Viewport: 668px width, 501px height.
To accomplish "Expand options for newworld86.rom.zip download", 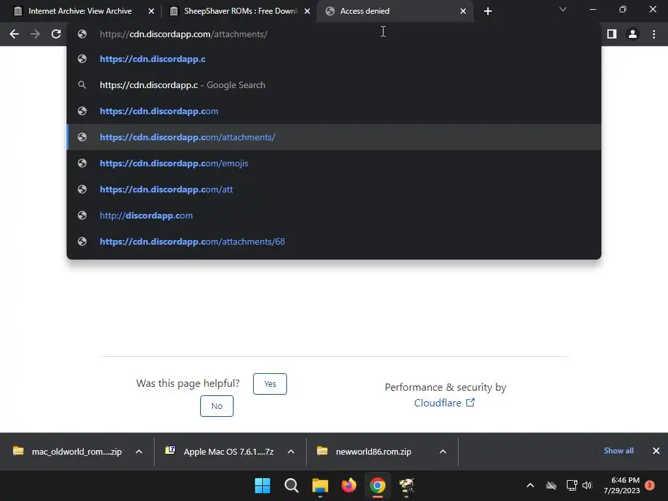I will pos(443,451).
